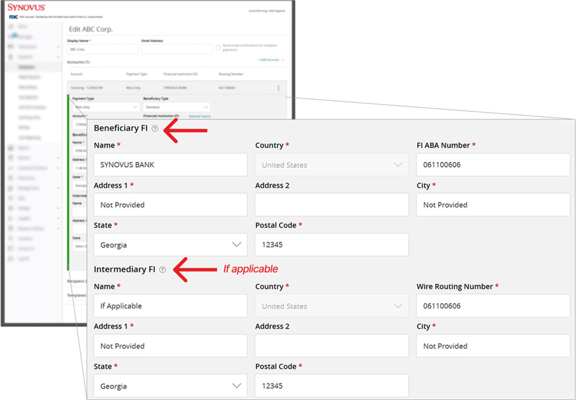The height and width of the screenshot is (400, 576).
Task: Open the Beneficiary FI Country dropdown
Action: [331, 165]
